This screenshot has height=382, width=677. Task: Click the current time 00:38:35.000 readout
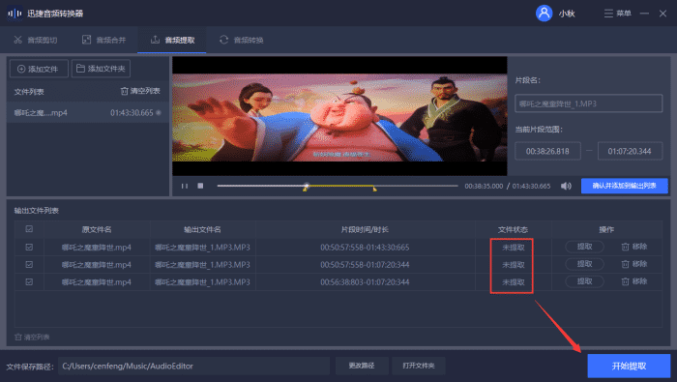484,186
